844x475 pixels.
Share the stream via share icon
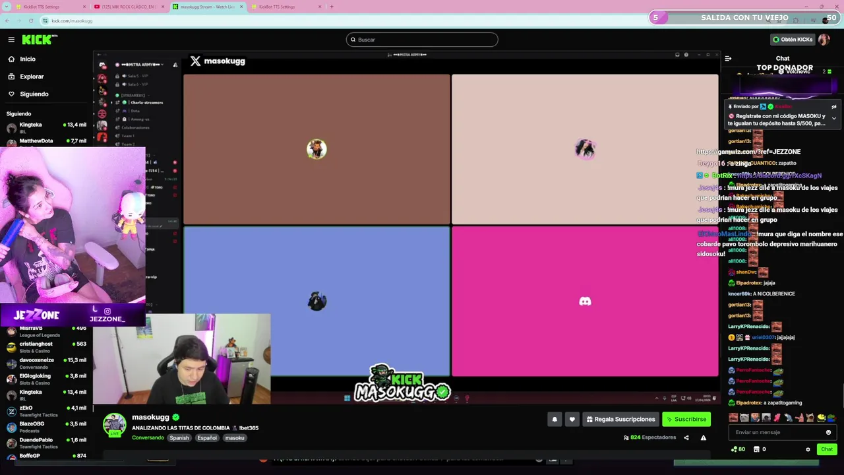(x=686, y=437)
